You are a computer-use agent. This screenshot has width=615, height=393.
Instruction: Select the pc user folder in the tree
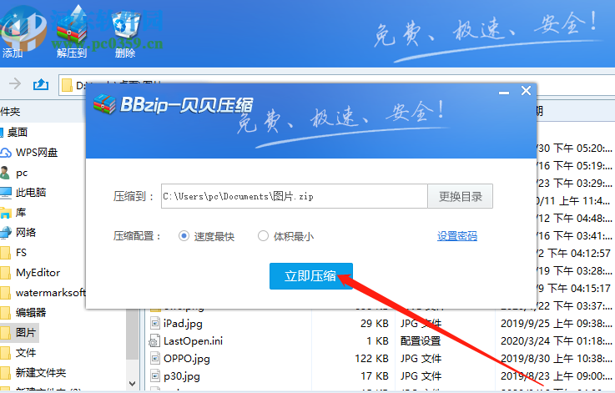pos(22,173)
